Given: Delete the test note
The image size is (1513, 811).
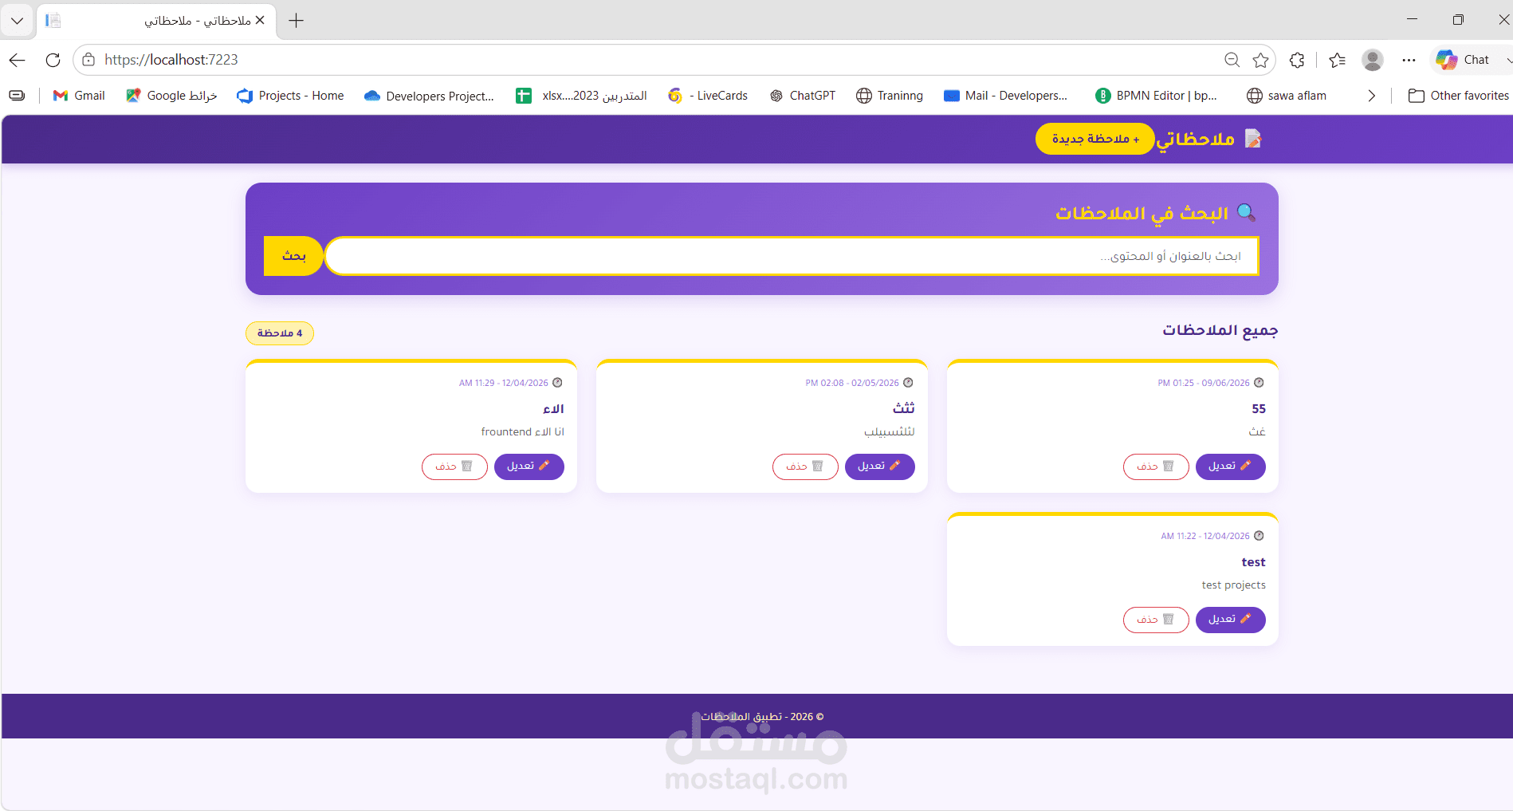Looking at the screenshot, I should (x=1156, y=620).
